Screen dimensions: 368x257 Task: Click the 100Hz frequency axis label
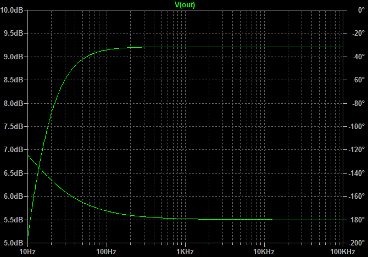pyautogui.click(x=107, y=252)
